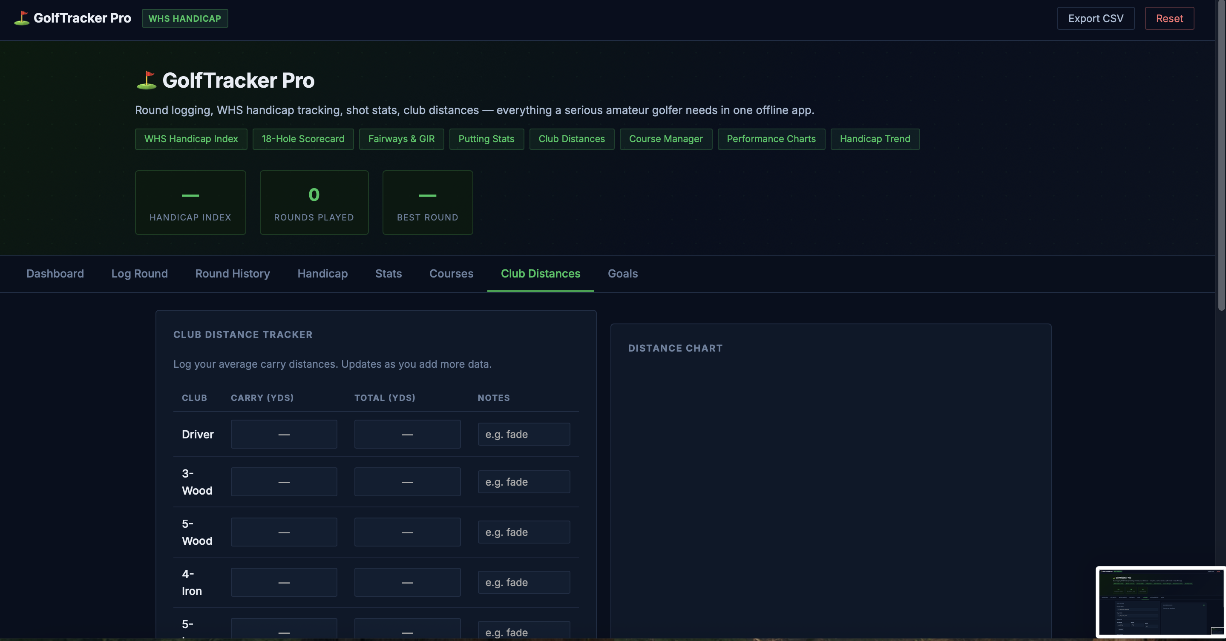Click the WHS HANDICAP badge

[184, 18]
